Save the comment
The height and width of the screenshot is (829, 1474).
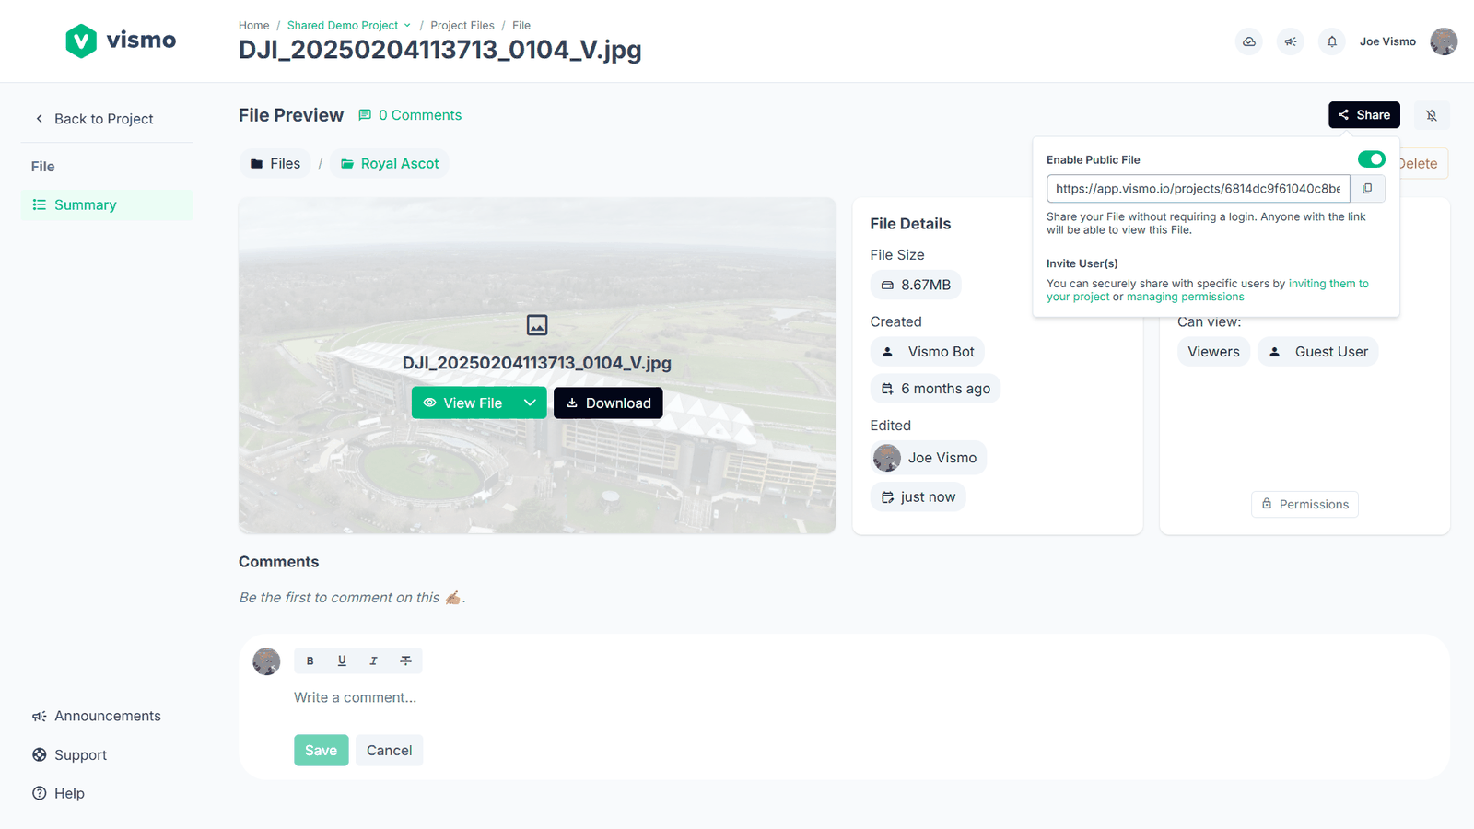coord(322,751)
